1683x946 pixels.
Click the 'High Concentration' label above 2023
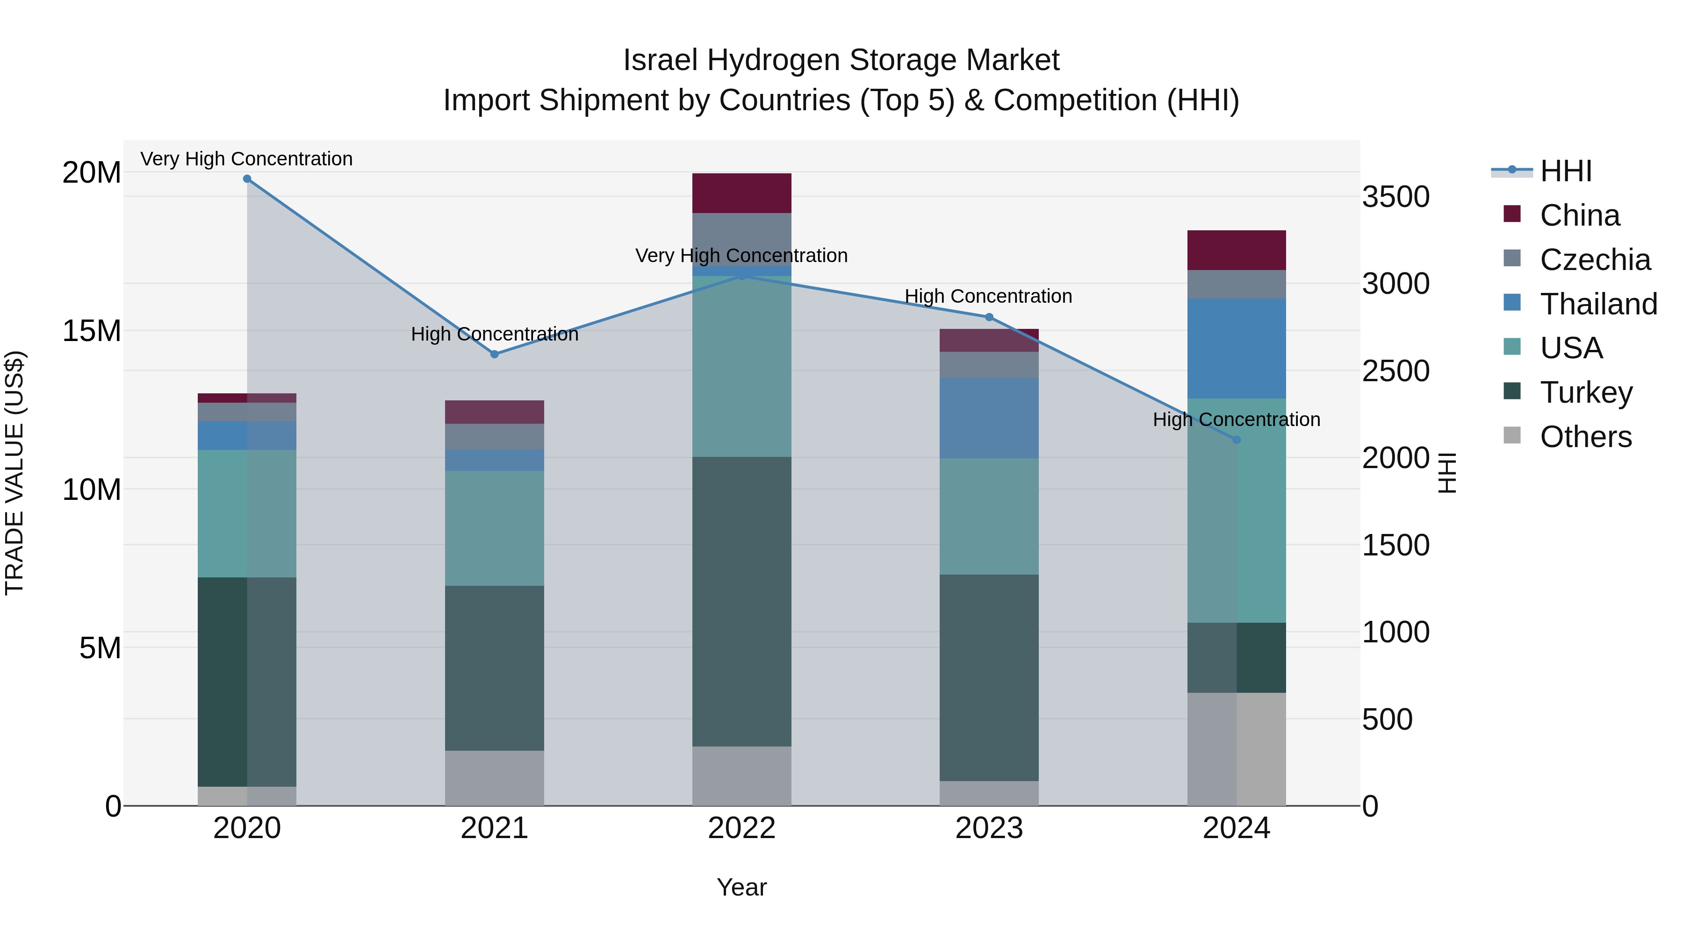tap(988, 296)
